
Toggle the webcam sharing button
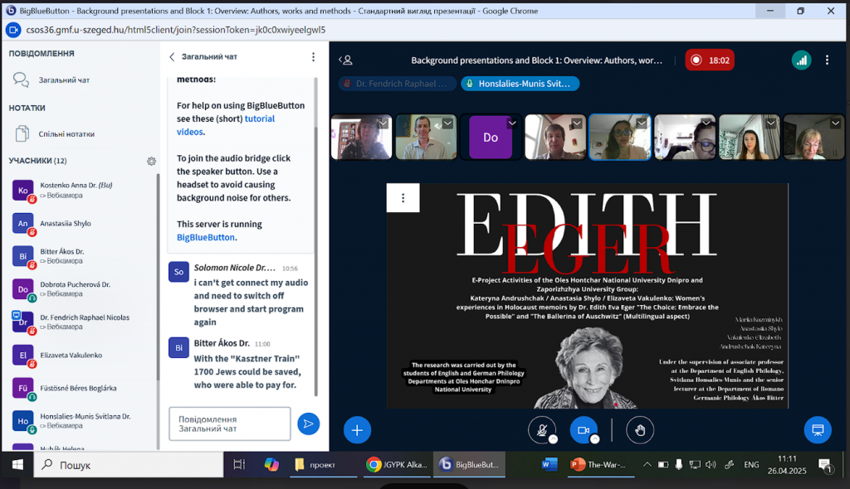point(583,429)
